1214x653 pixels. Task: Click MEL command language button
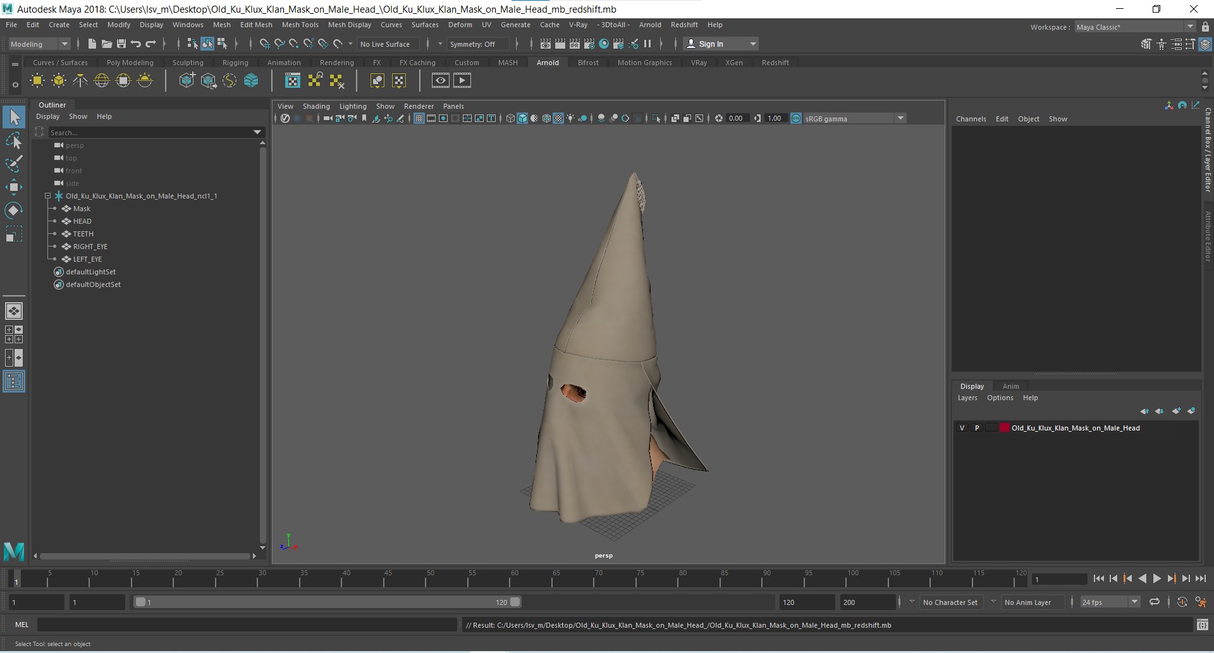21,625
